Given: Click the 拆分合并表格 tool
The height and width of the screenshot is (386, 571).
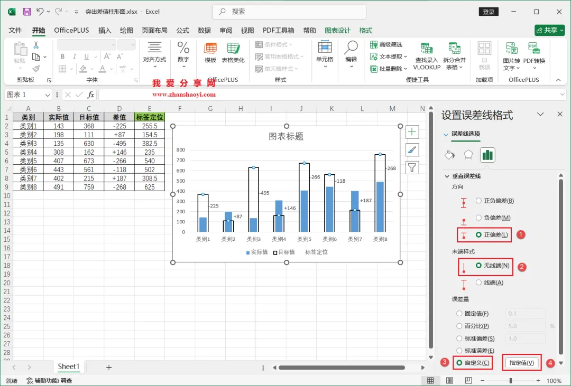Looking at the screenshot, I should (x=454, y=55).
